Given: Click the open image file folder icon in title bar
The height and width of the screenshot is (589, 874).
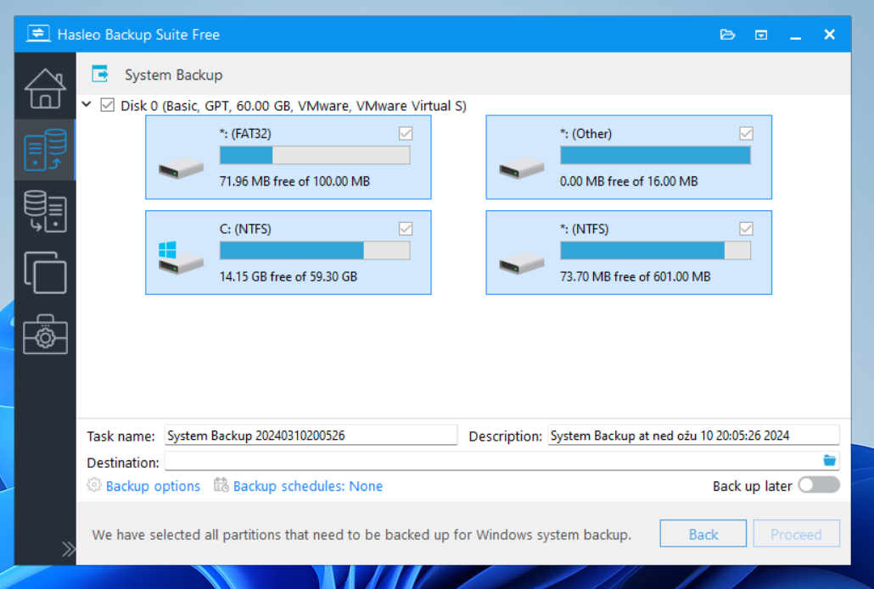Looking at the screenshot, I should pos(727,35).
